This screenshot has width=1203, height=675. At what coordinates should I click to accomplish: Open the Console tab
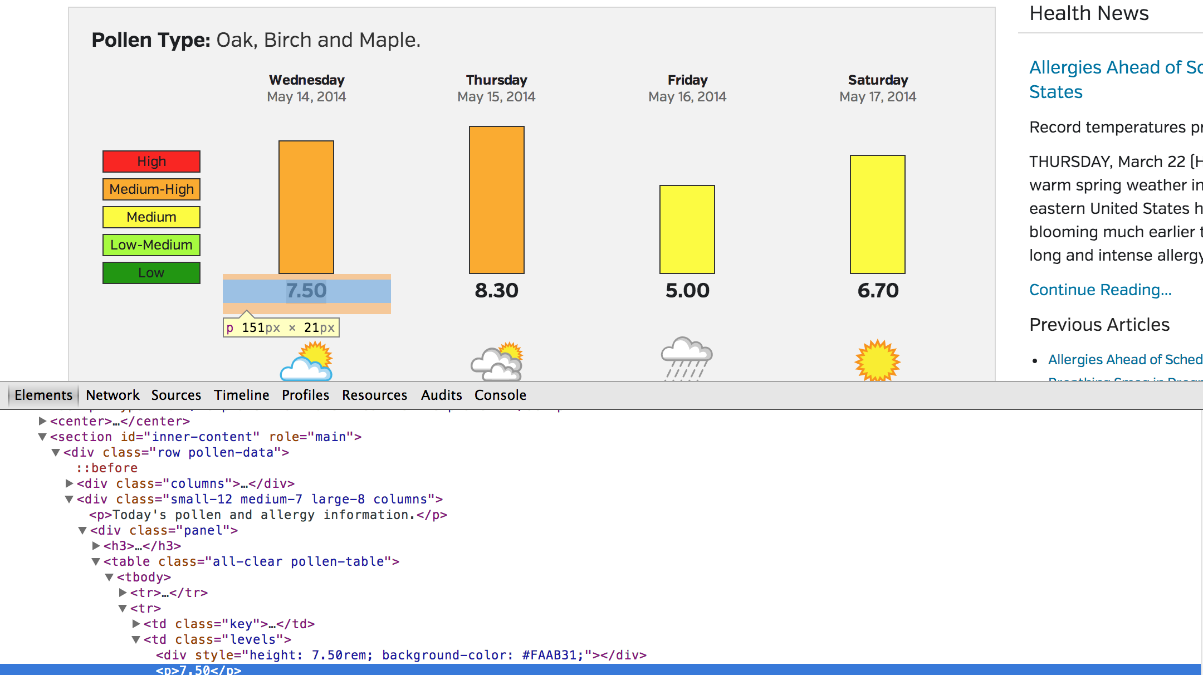pos(500,395)
